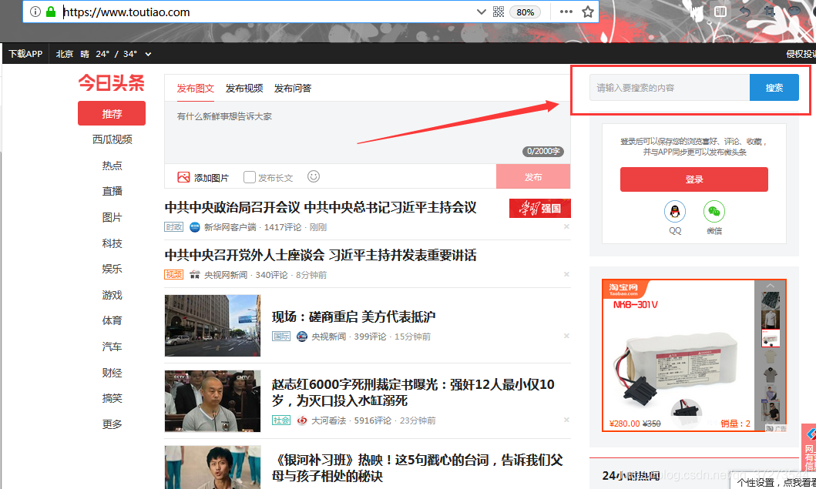The height and width of the screenshot is (489, 816).
Task: Click the 今日头条 logo
Action: (x=112, y=82)
